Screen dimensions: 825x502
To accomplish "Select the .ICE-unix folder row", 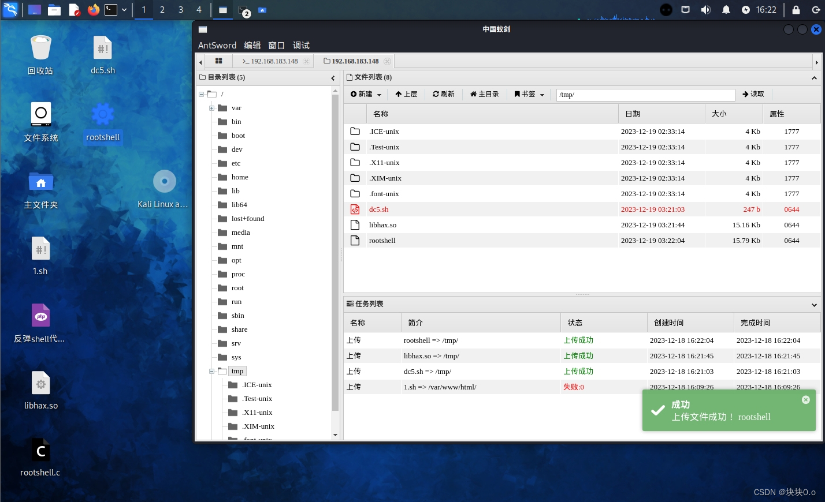I will [x=582, y=132].
